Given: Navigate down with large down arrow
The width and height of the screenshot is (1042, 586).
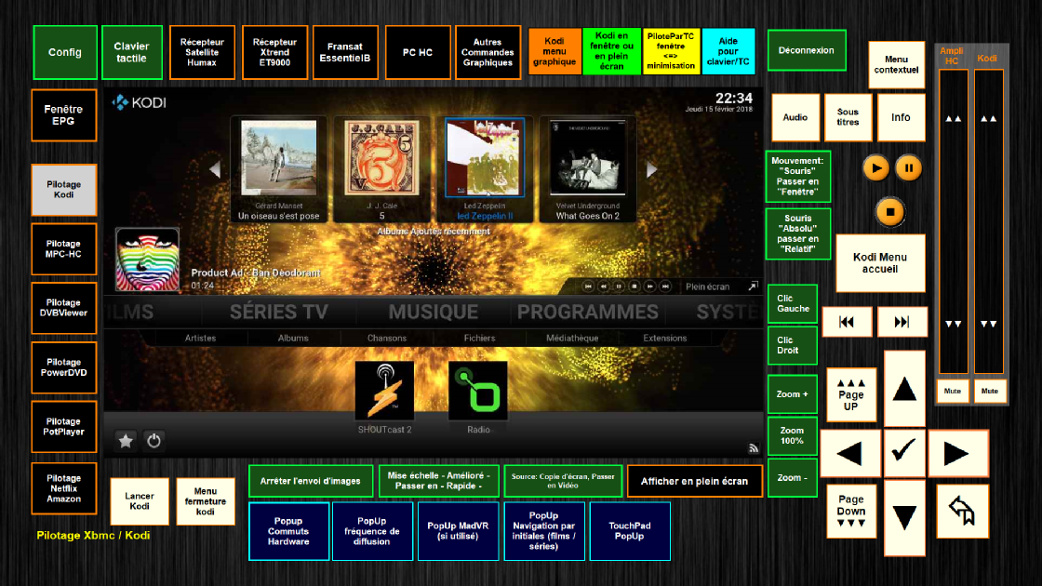Looking at the screenshot, I should (904, 517).
